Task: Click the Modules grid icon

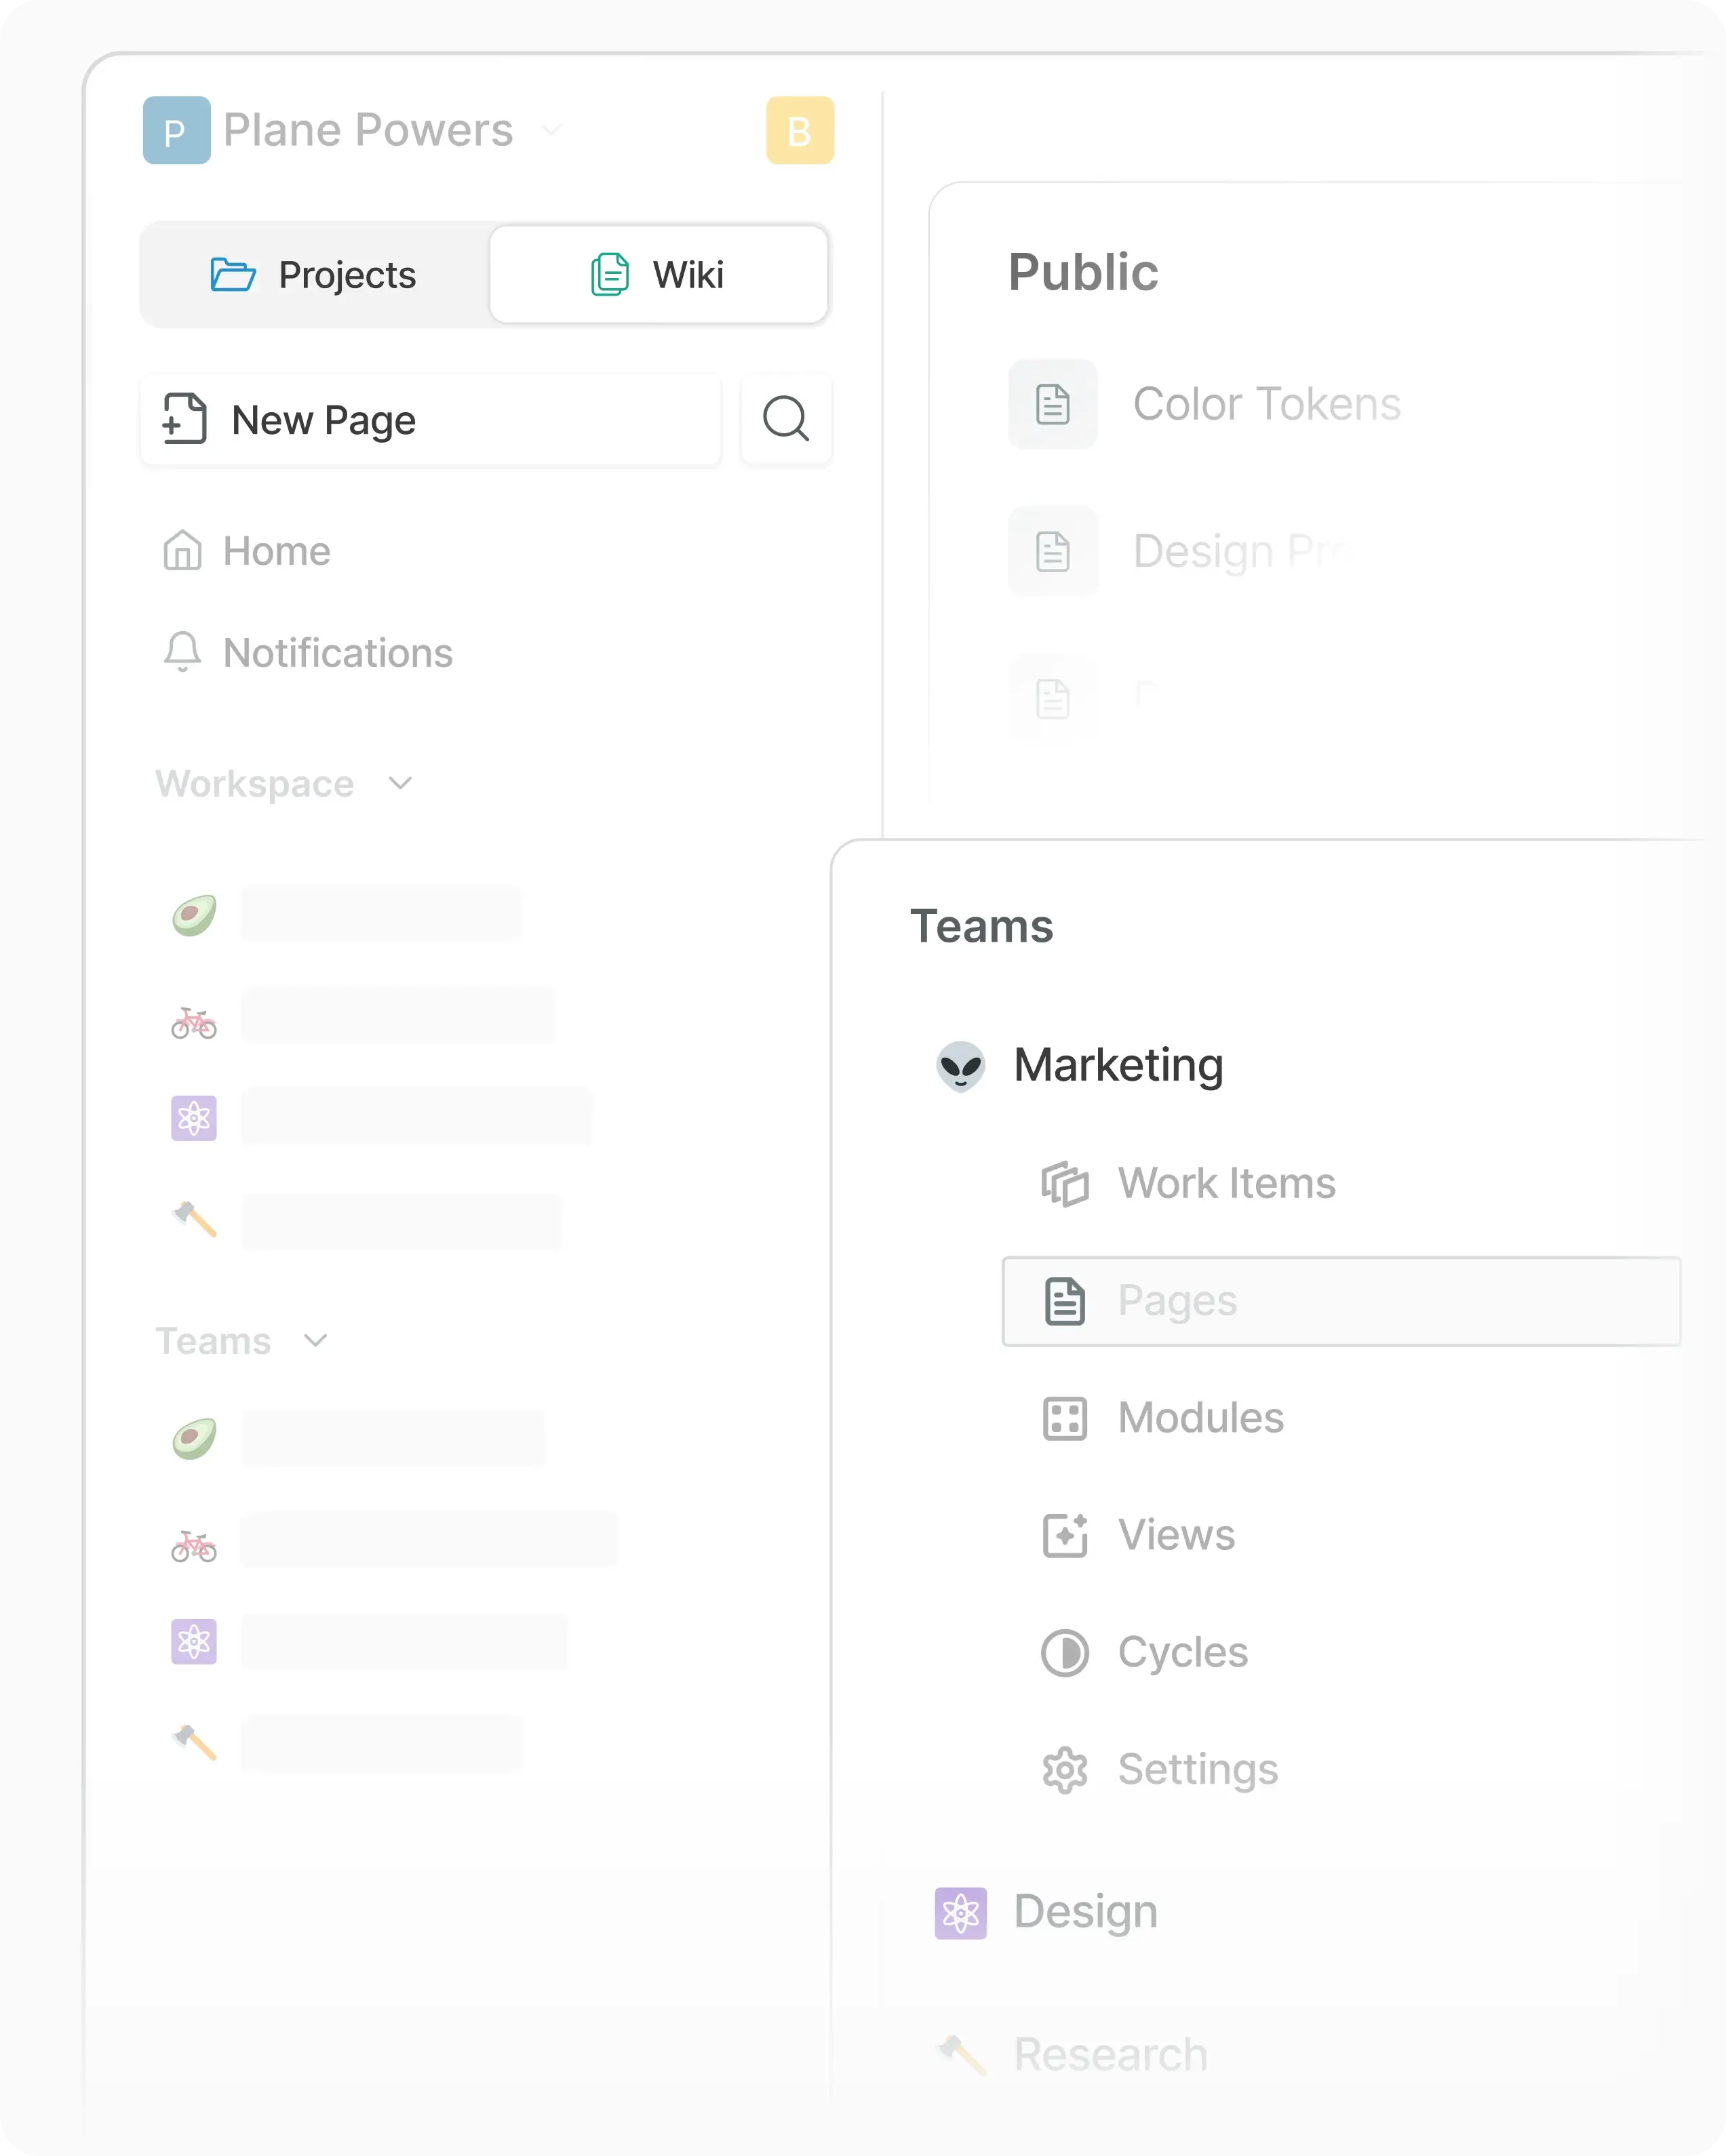Action: (x=1065, y=1418)
